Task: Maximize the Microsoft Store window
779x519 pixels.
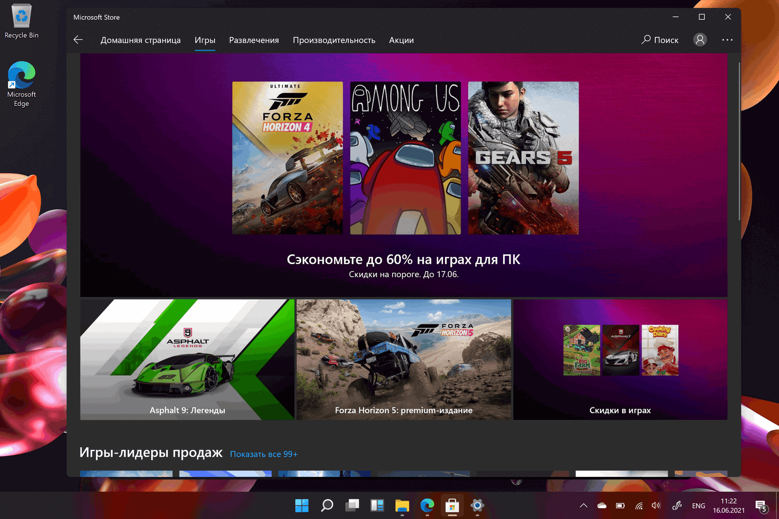Action: 702,17
